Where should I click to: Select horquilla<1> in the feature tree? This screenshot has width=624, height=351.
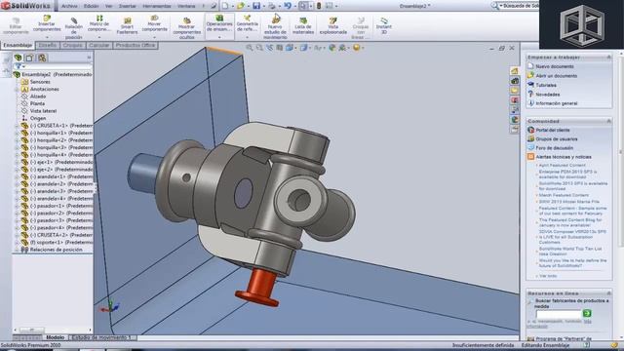(x=57, y=133)
